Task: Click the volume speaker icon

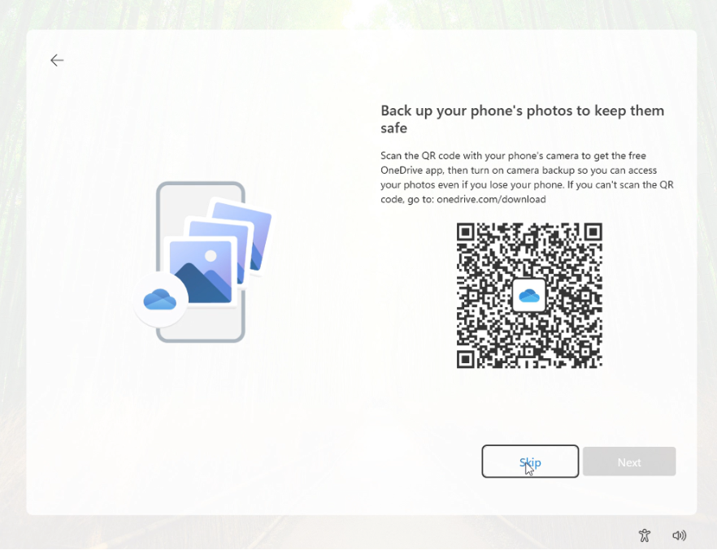Action: 680,535
